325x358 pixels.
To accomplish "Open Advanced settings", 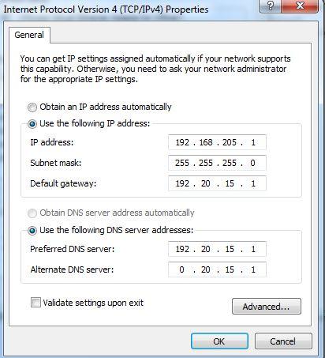I will tap(267, 307).
